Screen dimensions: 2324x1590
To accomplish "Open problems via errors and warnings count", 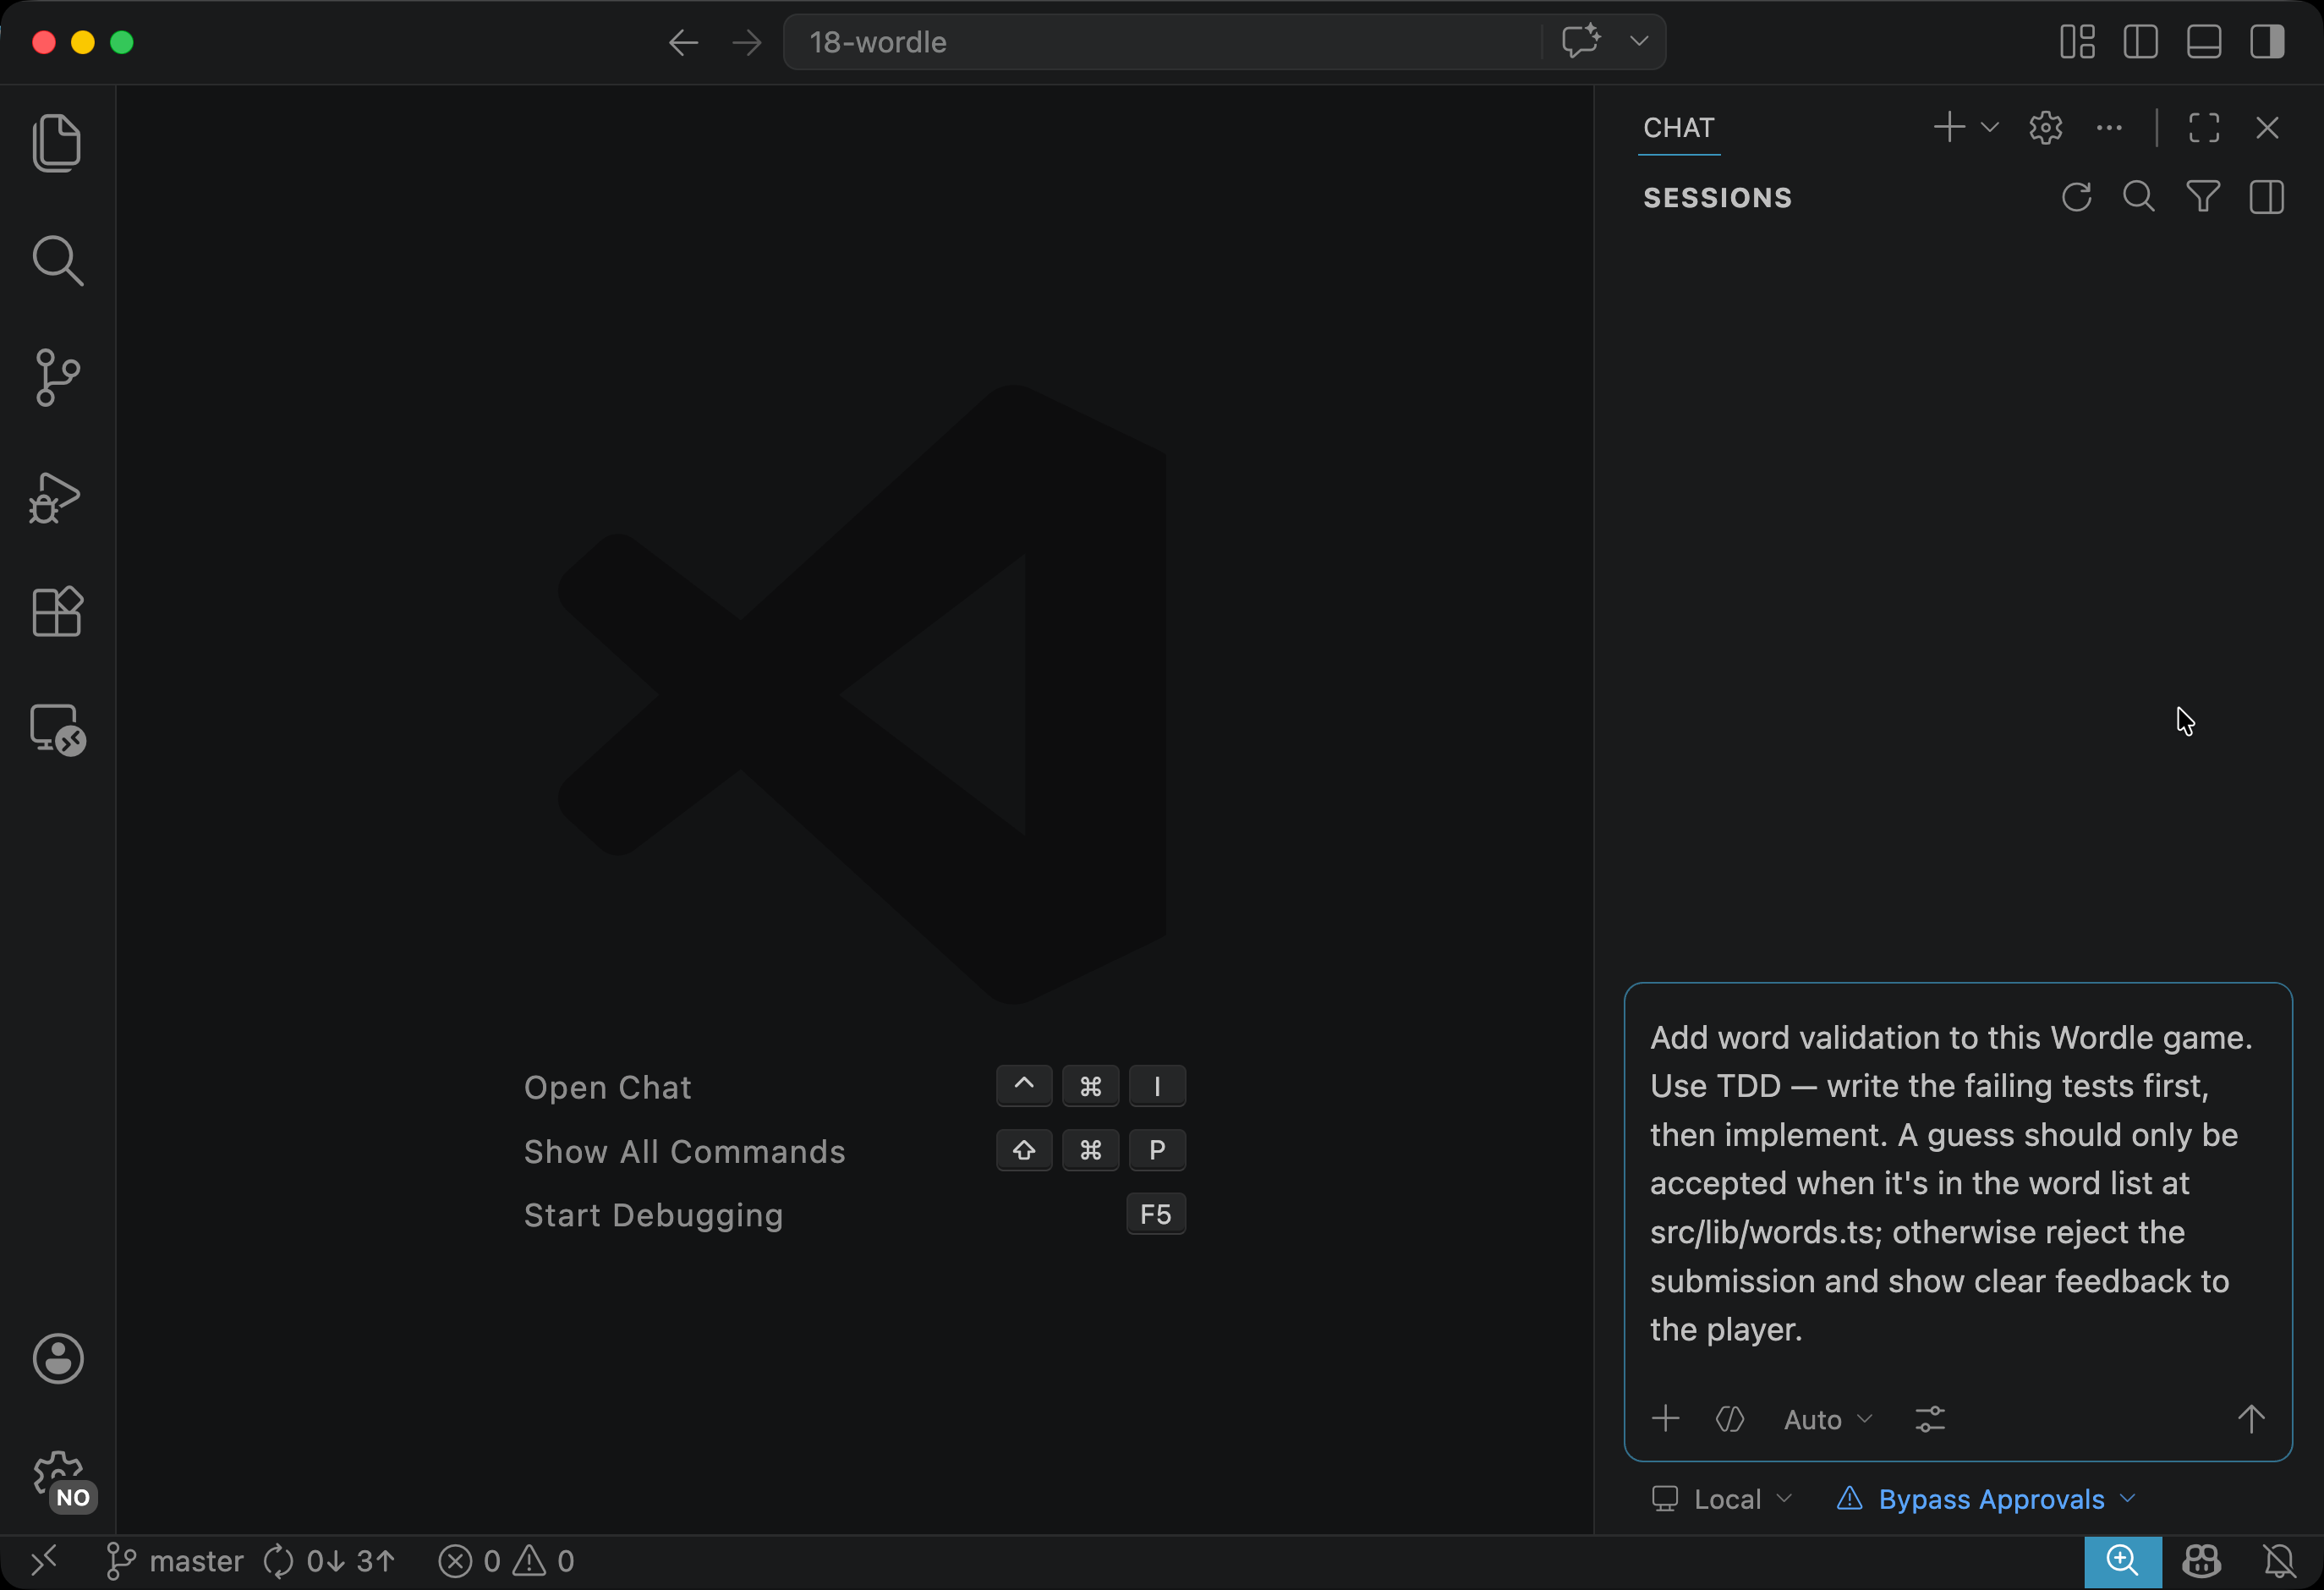I will coord(506,1561).
